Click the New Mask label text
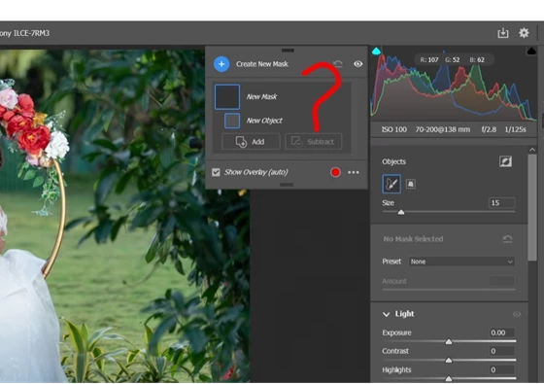 (x=261, y=97)
